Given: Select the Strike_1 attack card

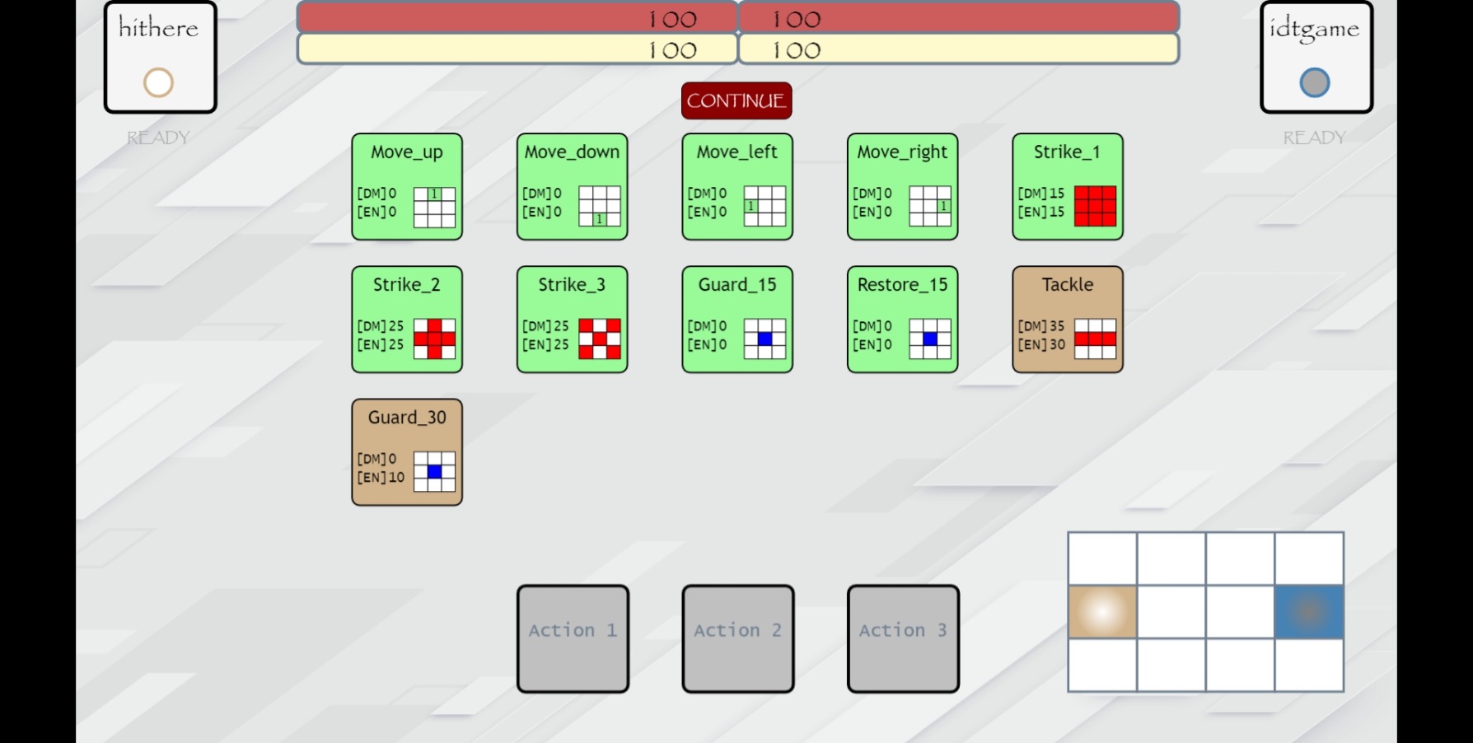Looking at the screenshot, I should [x=1067, y=187].
